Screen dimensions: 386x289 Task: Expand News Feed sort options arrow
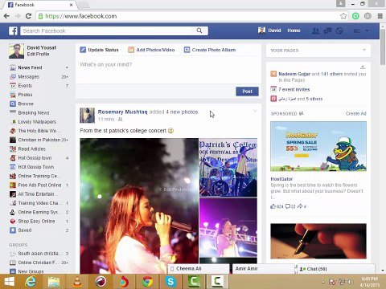(x=67, y=67)
